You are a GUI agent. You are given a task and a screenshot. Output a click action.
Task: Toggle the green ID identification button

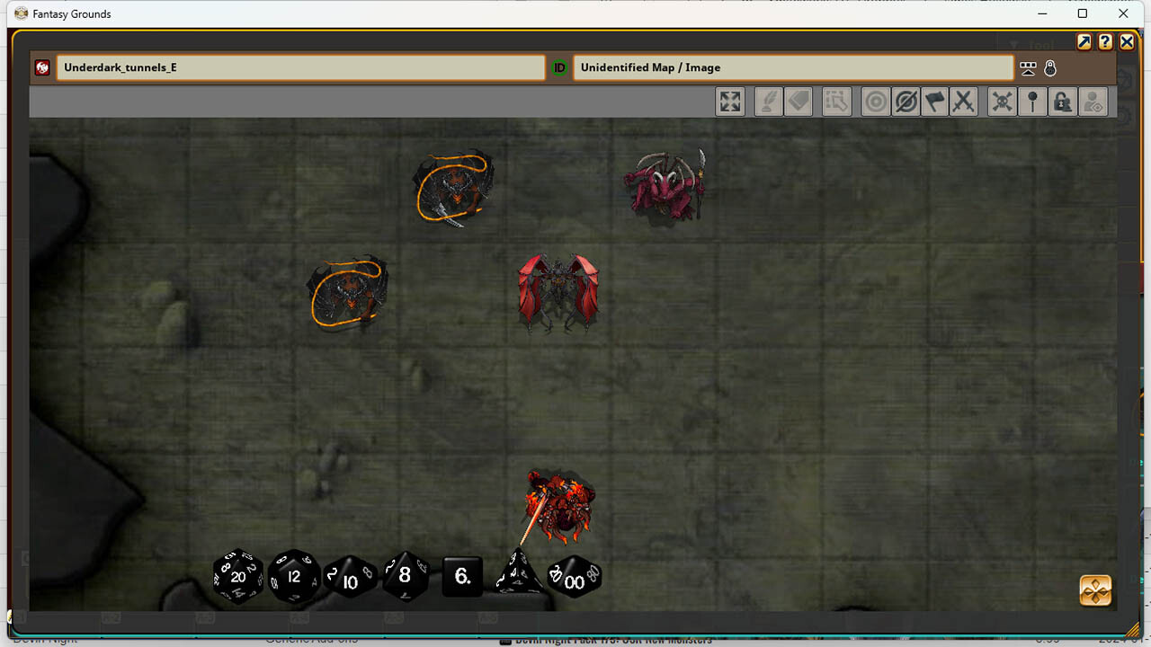559,67
